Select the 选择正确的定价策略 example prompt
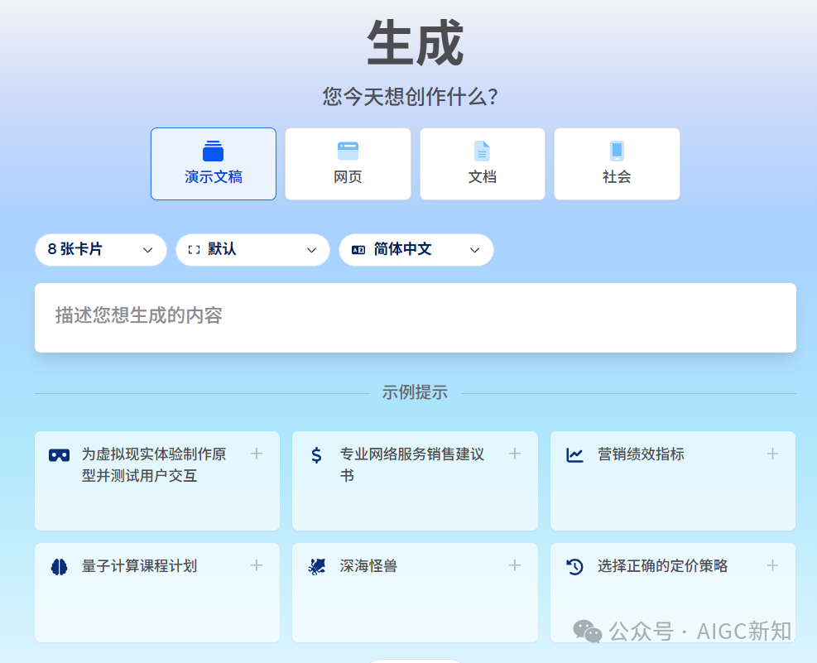The height and width of the screenshot is (663, 817). (x=662, y=566)
